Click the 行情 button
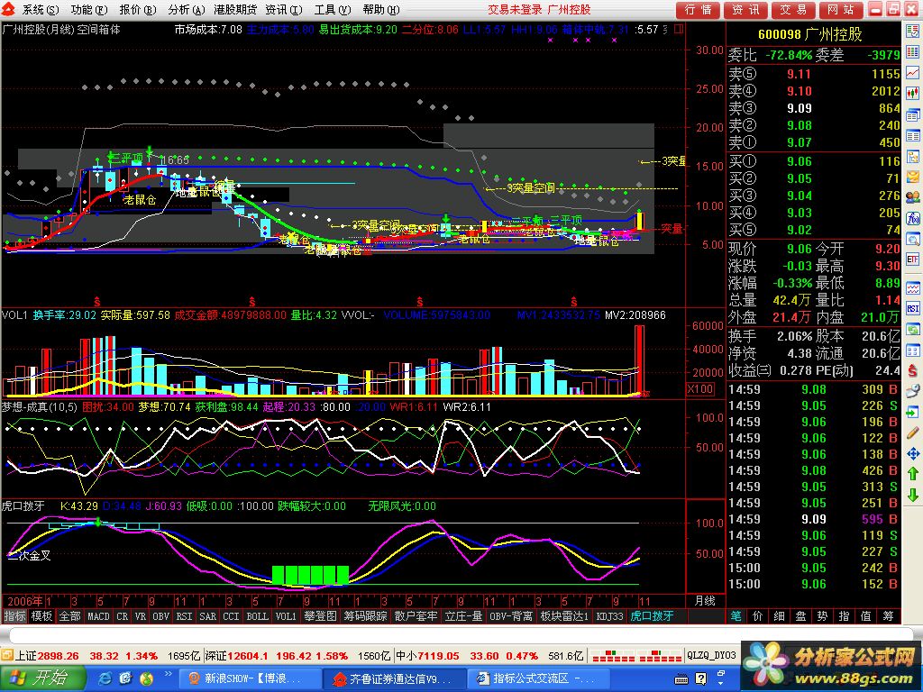Screen dimensions: 923x692 click(699, 9)
